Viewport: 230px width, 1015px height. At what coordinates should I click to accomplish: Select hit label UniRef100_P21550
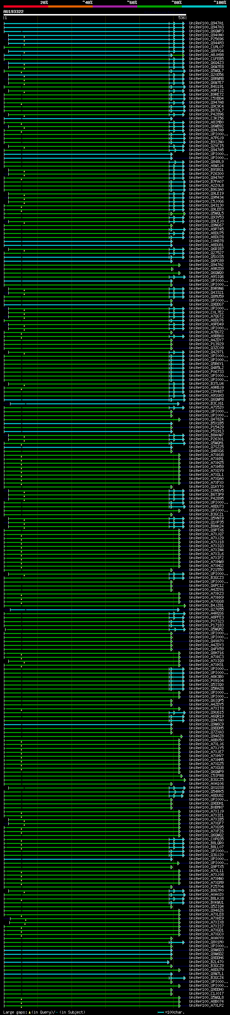[206, 570]
